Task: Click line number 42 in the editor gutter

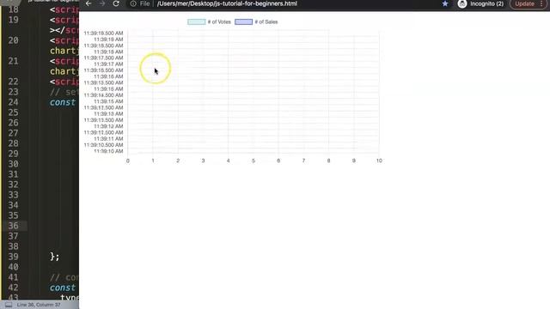Action: click(14, 288)
